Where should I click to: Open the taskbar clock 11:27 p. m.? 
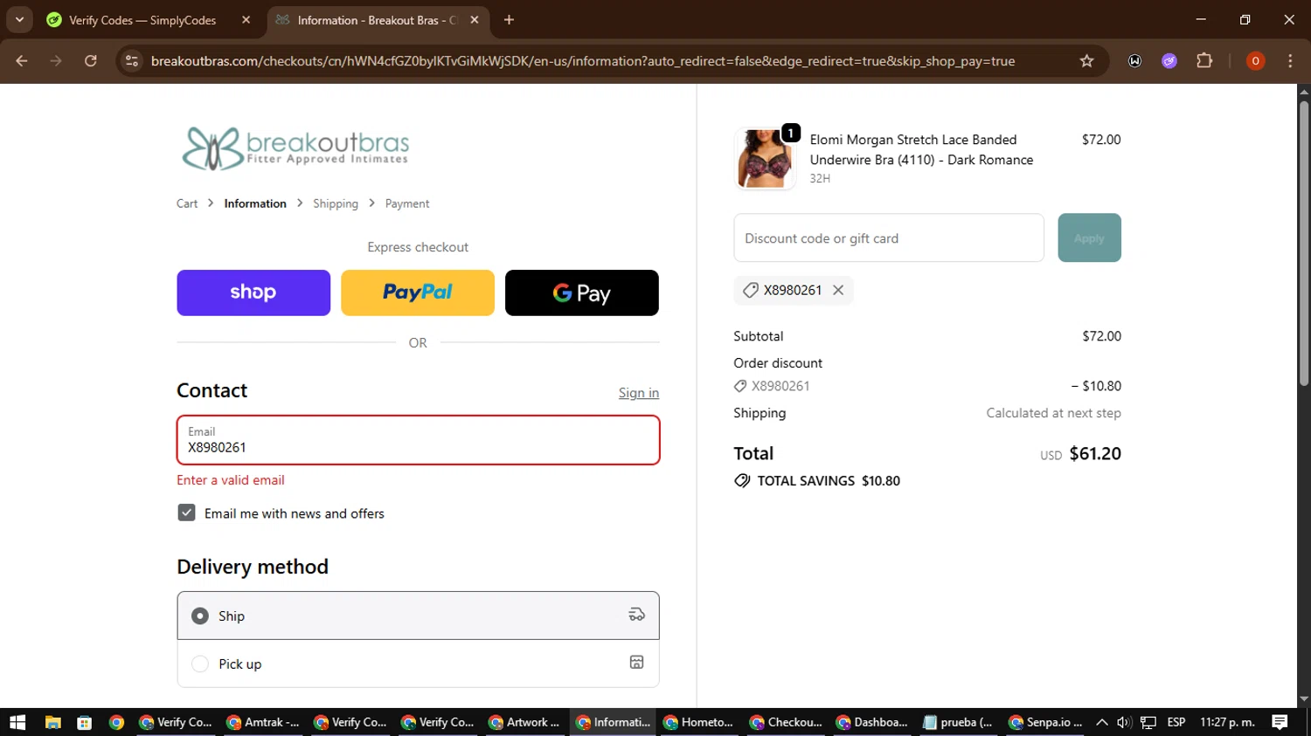pyautogui.click(x=1227, y=722)
